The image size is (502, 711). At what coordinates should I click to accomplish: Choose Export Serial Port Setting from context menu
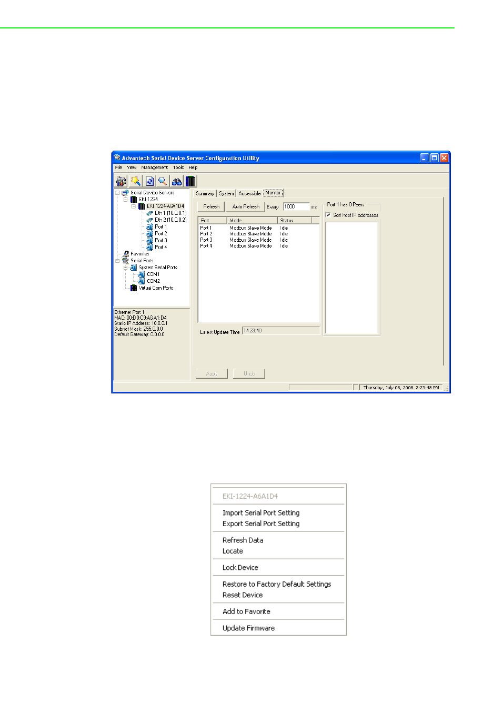(261, 524)
